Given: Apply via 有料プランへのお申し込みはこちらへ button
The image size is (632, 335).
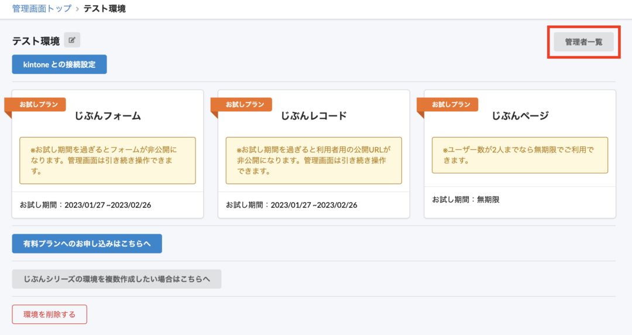Looking at the screenshot, I should 87,244.
